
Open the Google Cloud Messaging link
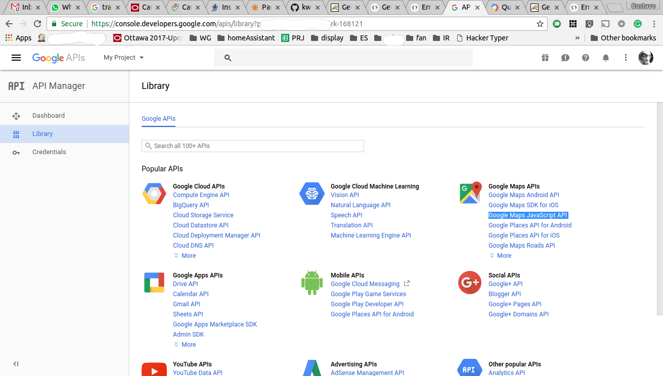[x=365, y=284]
